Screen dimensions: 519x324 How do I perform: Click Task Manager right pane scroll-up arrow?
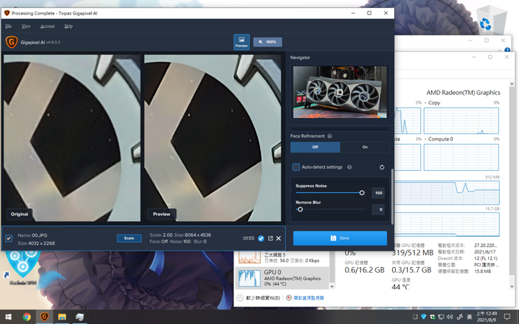point(512,84)
